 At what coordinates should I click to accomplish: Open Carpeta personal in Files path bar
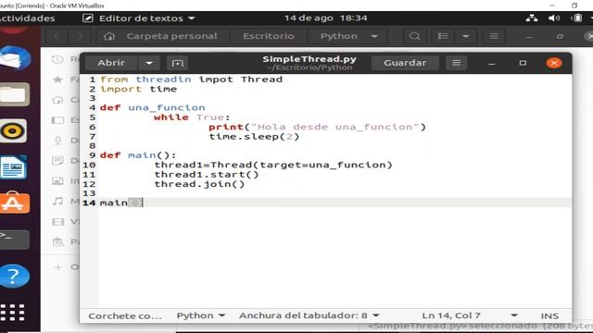tap(163, 36)
